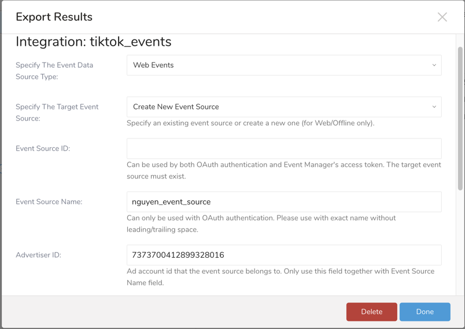Expand the Create New Event Source dropdown
465x329 pixels.
[x=283, y=107]
